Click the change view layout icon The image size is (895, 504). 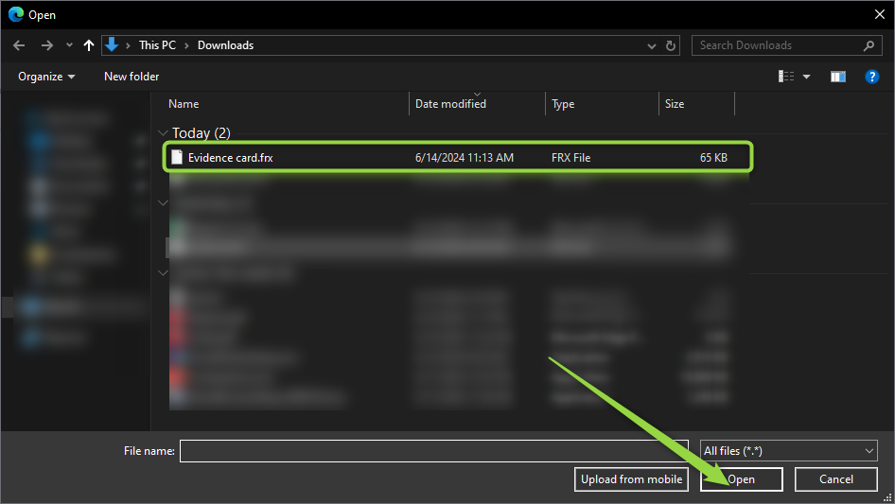coord(786,77)
